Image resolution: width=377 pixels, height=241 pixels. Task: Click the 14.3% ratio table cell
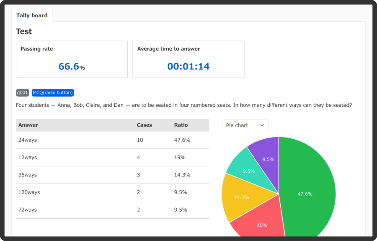182,175
